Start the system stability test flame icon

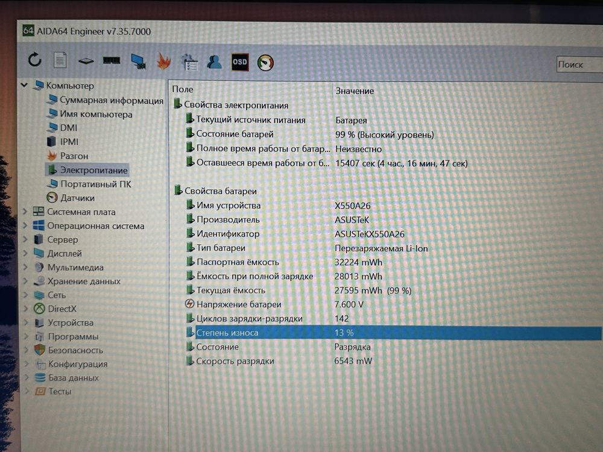164,61
